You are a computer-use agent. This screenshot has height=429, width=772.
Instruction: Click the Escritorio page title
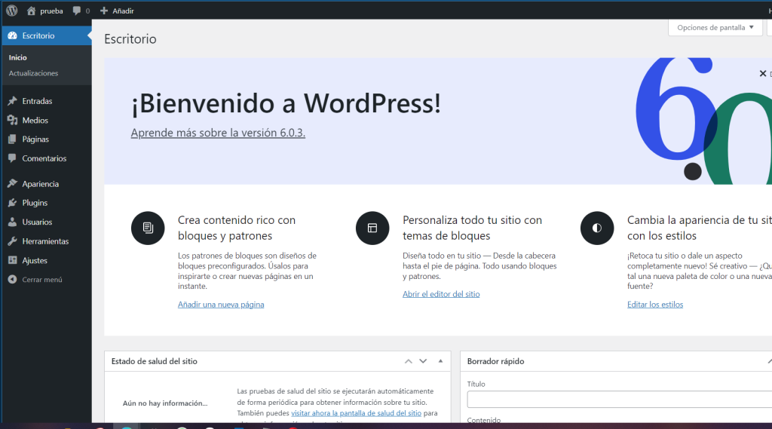[x=130, y=39]
